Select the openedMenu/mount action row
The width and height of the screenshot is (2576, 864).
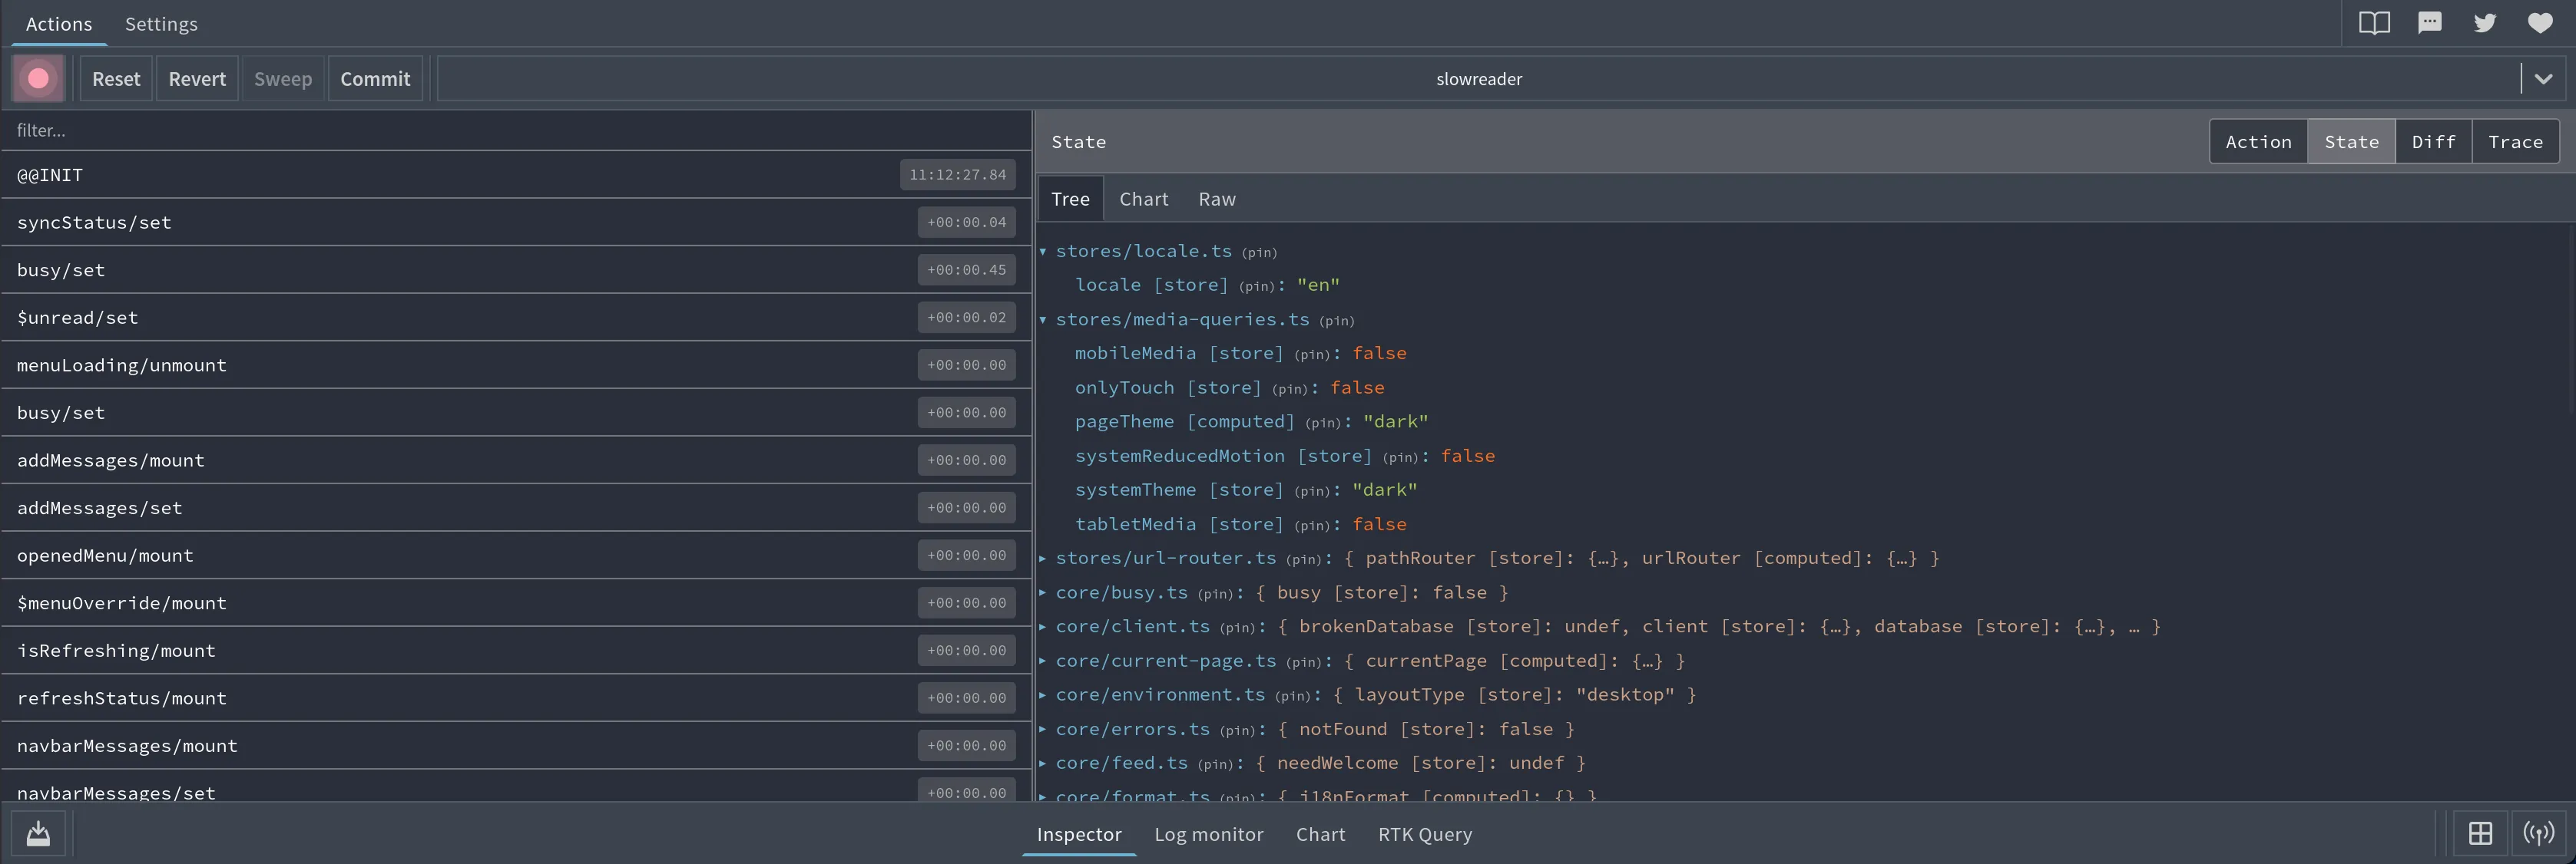pos(516,556)
